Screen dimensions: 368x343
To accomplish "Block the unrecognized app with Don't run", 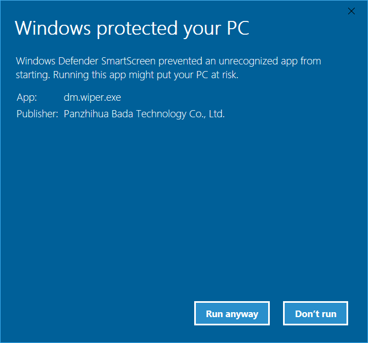I will (316, 313).
